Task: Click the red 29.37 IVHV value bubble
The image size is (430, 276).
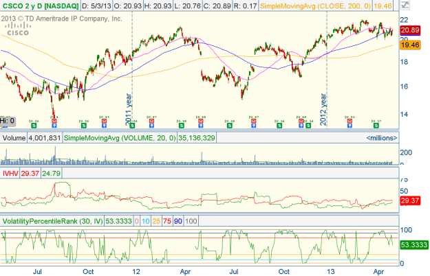Action: point(411,200)
